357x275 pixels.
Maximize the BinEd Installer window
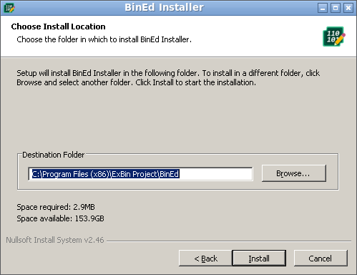coord(336,9)
